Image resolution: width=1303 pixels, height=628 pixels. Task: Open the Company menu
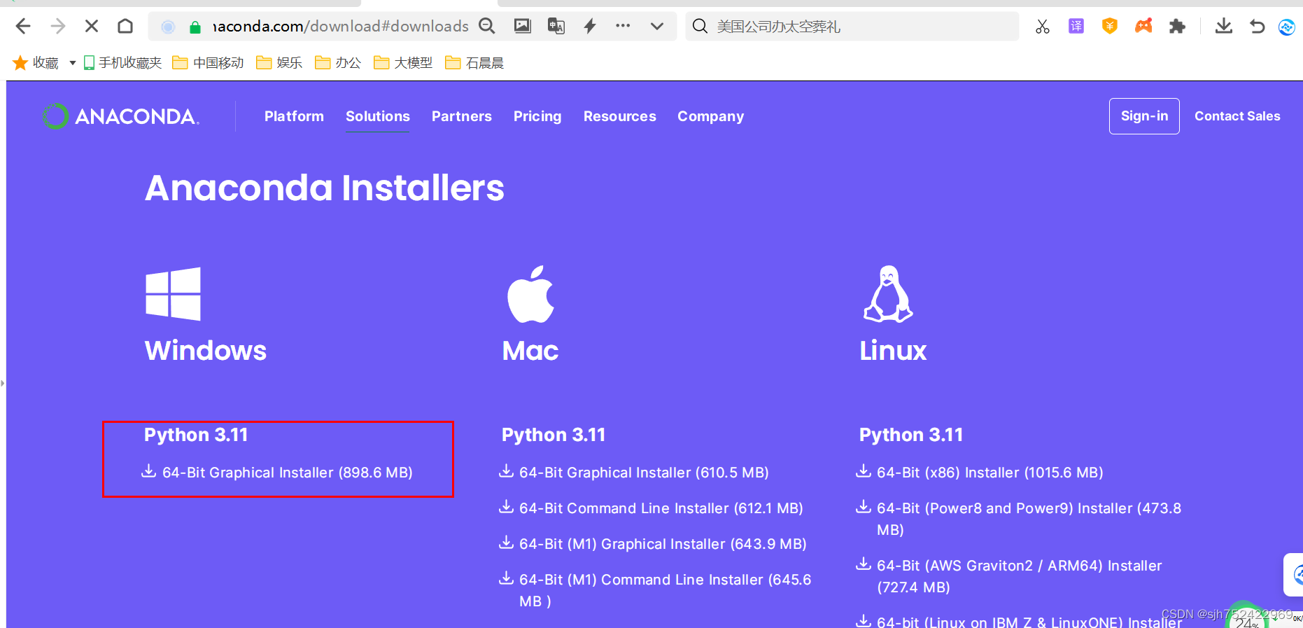(710, 116)
